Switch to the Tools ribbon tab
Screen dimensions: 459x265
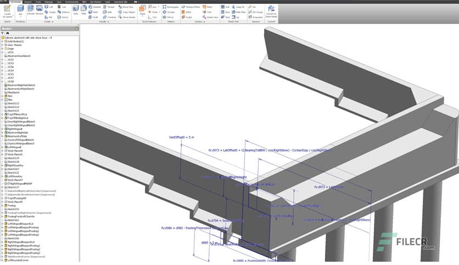tap(38, 2)
